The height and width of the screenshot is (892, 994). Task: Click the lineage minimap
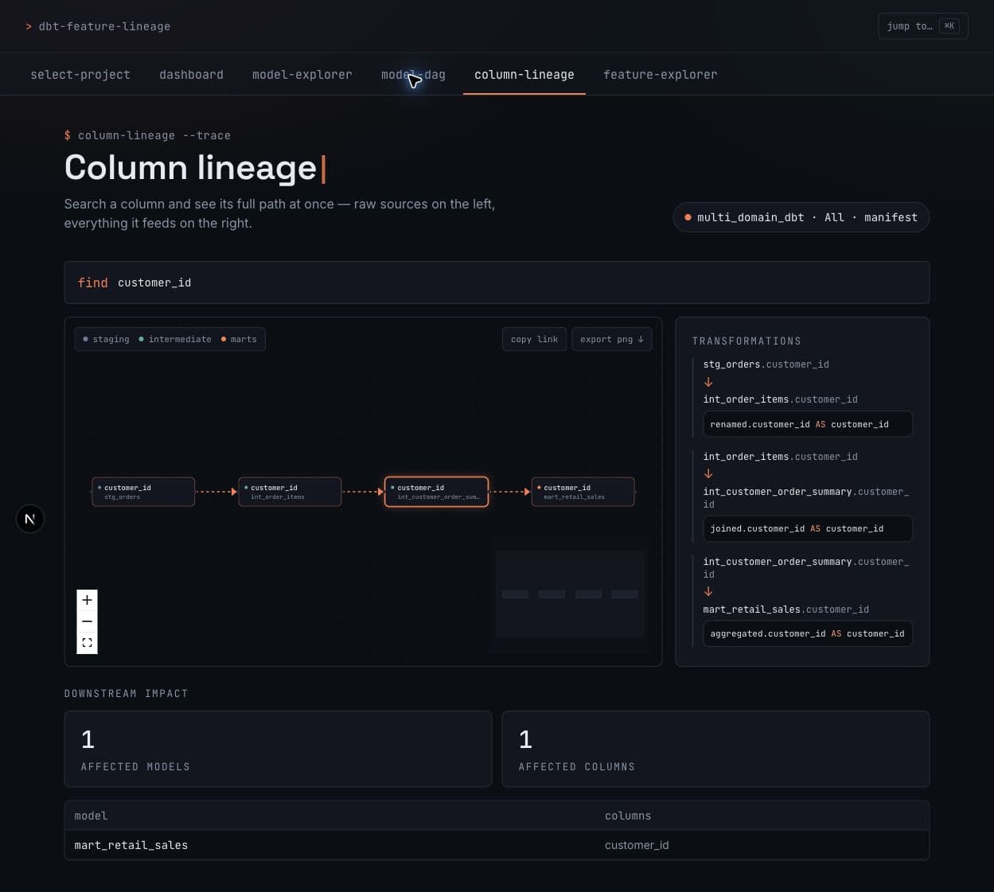click(x=570, y=594)
